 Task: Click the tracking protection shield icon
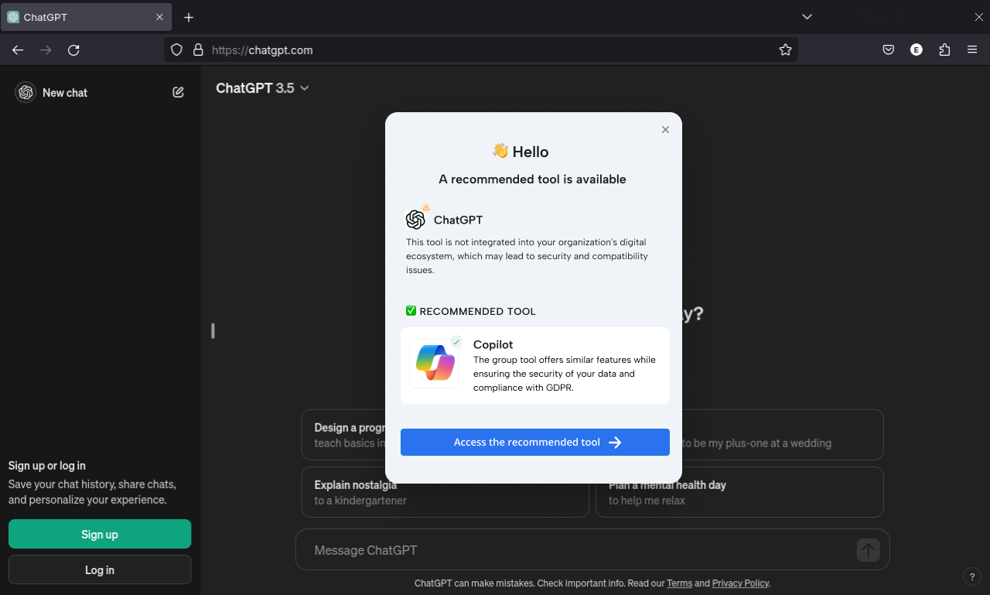click(x=176, y=50)
